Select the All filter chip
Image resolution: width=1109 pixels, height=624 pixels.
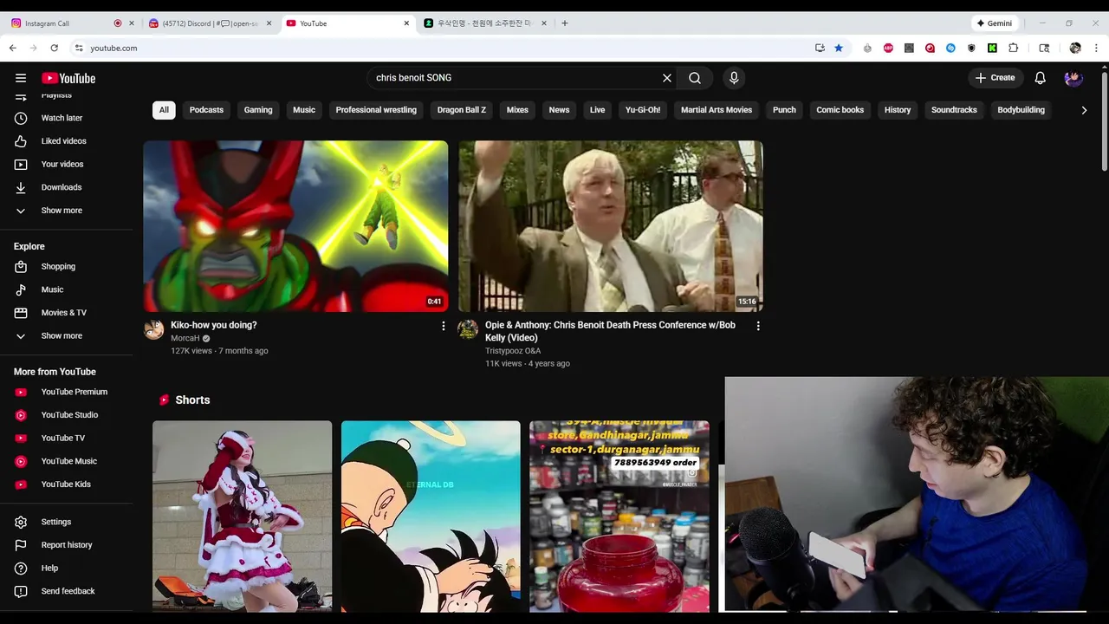coord(164,110)
